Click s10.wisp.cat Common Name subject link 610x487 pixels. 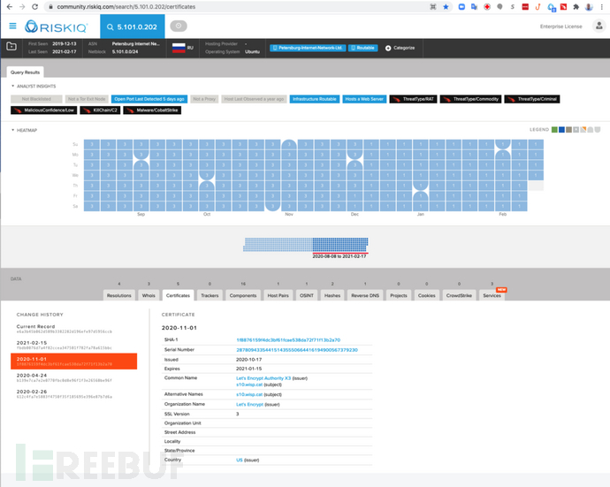point(249,384)
